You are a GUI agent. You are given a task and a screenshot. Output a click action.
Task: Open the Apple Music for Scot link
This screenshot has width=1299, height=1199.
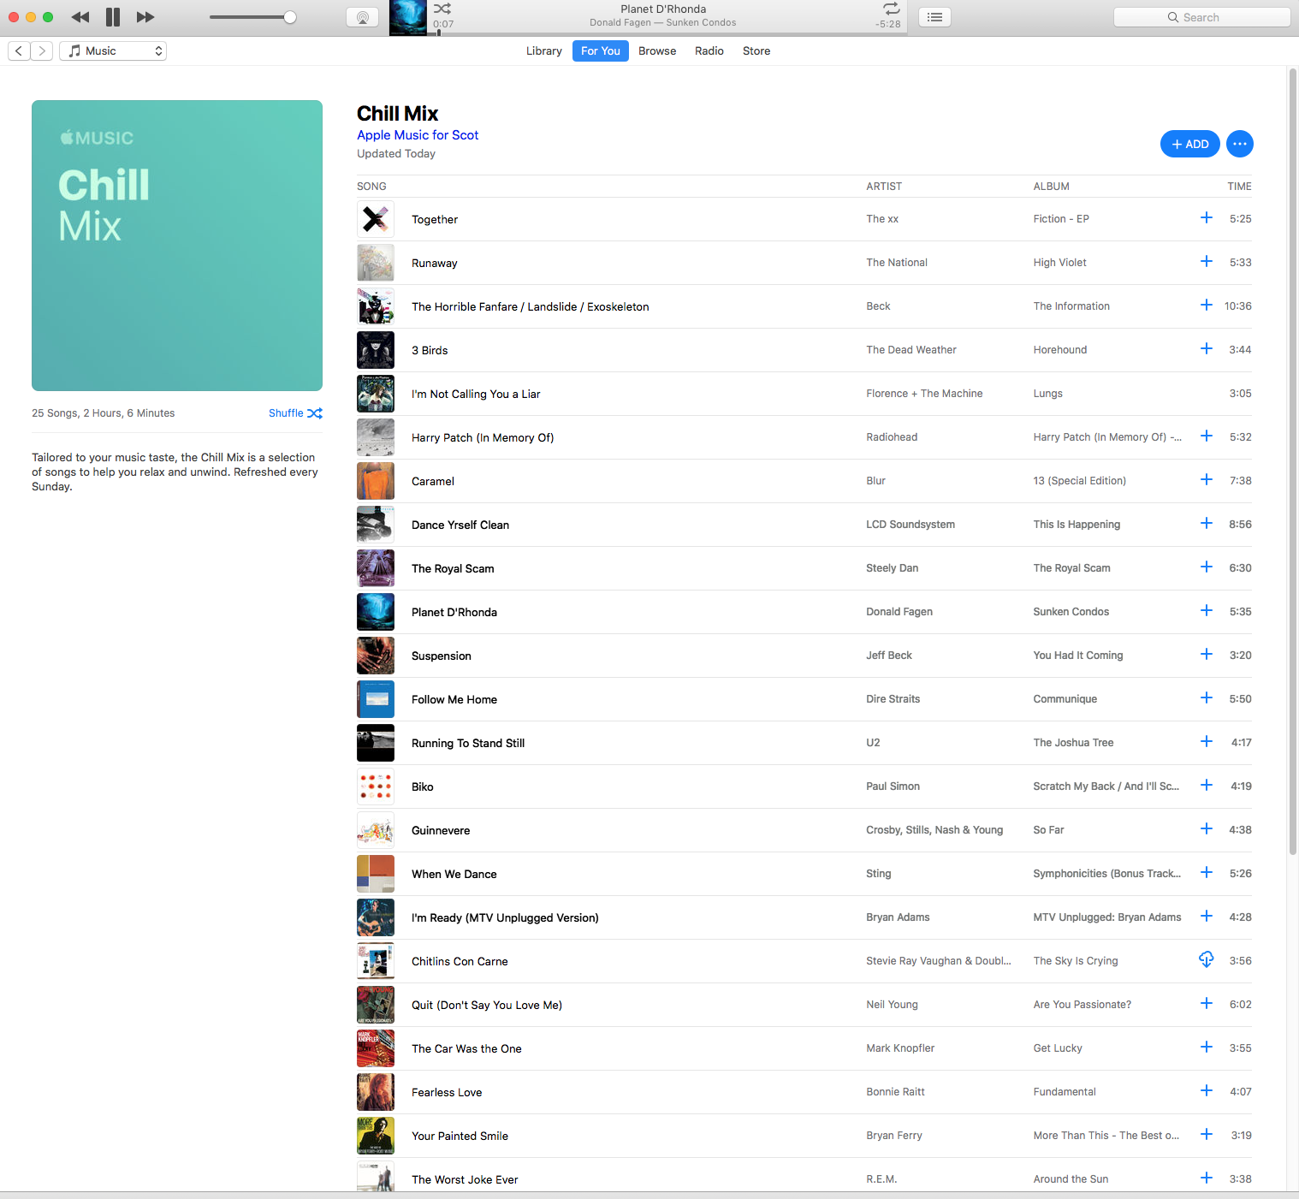pyautogui.click(x=418, y=135)
